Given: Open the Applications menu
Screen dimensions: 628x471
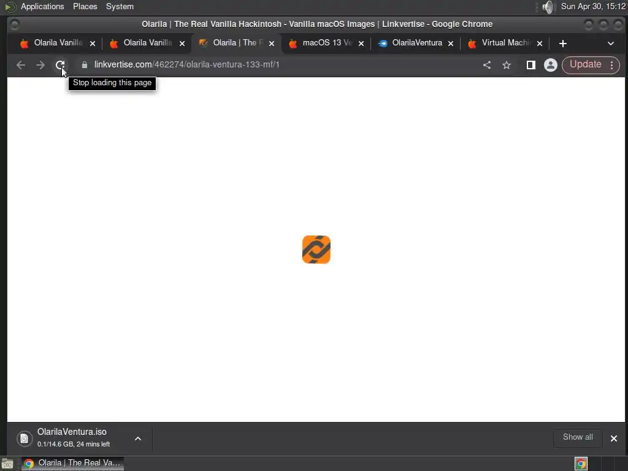Looking at the screenshot, I should (x=42, y=6).
